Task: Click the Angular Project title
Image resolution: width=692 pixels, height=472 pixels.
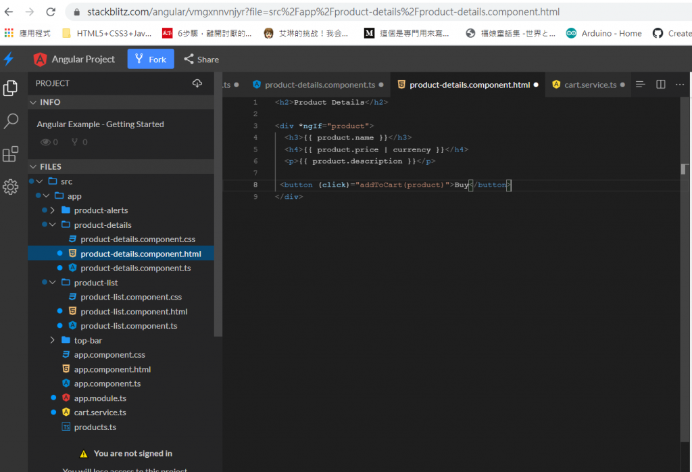Action: tap(83, 59)
